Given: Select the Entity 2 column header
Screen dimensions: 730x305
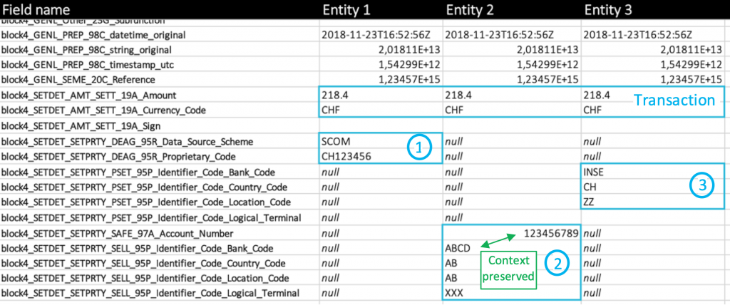Looking at the screenshot, I should pyautogui.click(x=471, y=9).
